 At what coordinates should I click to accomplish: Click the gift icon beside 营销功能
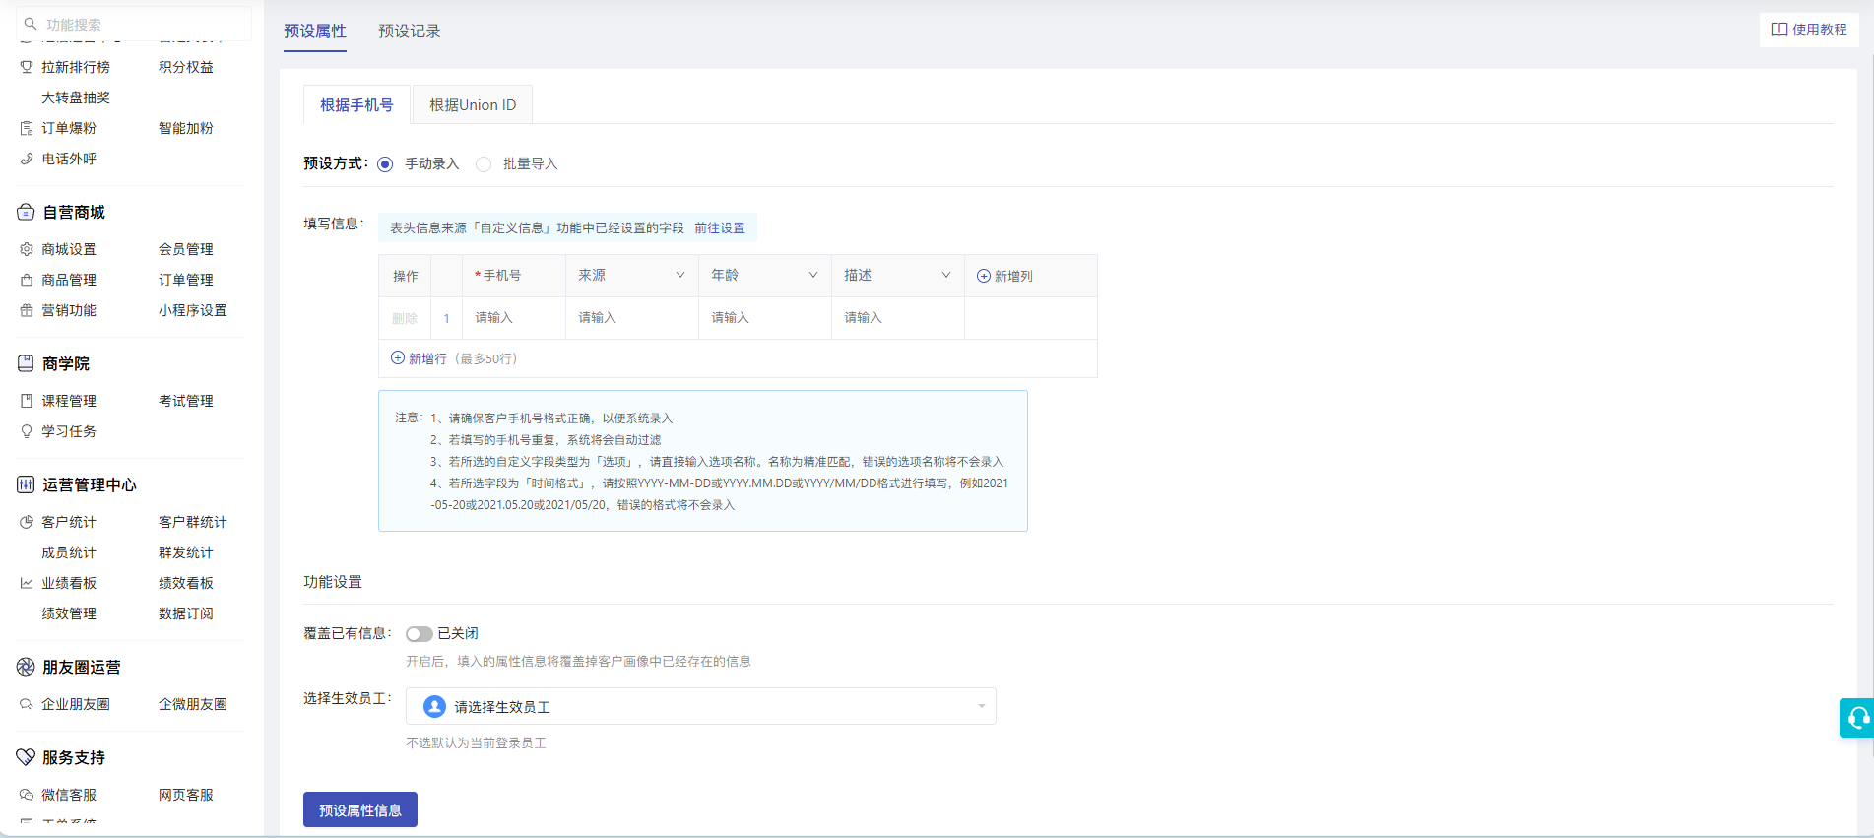coord(27,310)
